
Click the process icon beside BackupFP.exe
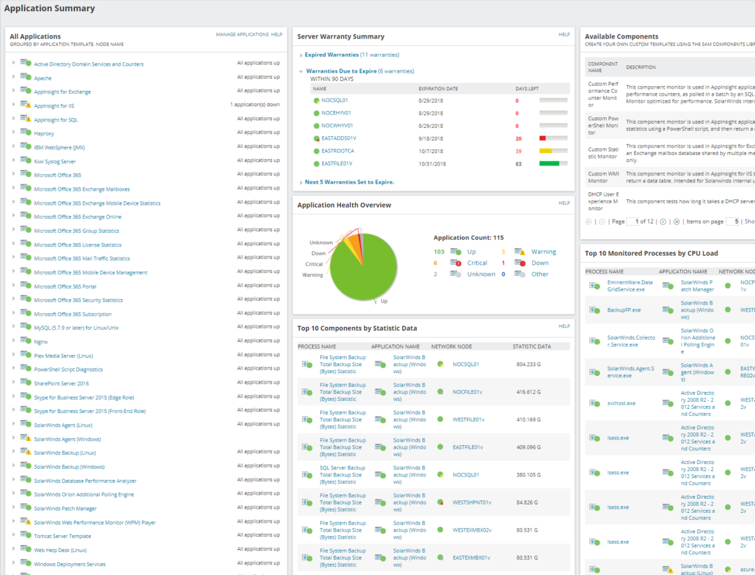pos(595,310)
